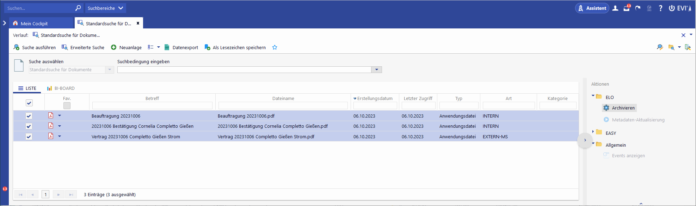Image resolution: width=696 pixels, height=206 pixels.
Task: Click the Suche ausführen icon
Action: pyautogui.click(x=17, y=47)
